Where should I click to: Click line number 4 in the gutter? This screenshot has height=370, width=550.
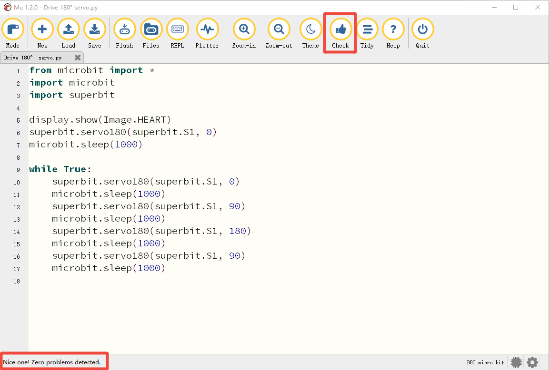[x=18, y=108]
